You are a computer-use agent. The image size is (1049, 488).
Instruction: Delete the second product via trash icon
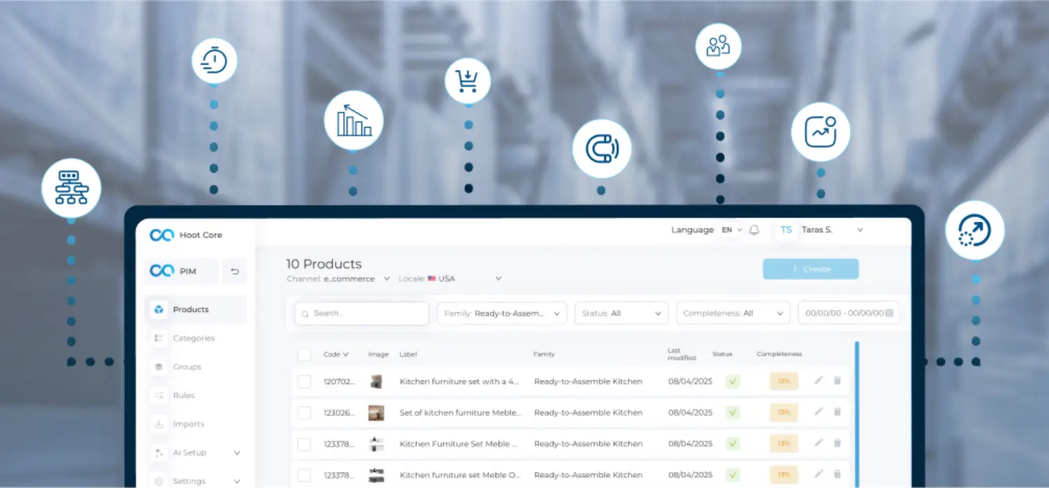(x=838, y=412)
